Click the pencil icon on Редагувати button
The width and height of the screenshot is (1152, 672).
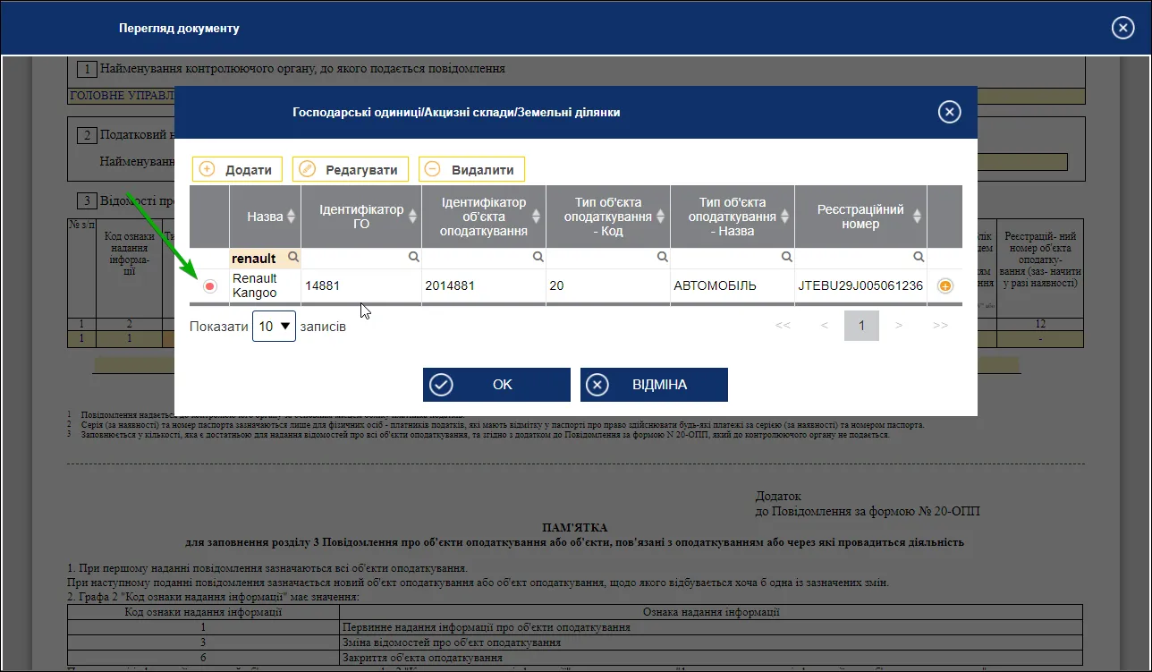point(307,169)
